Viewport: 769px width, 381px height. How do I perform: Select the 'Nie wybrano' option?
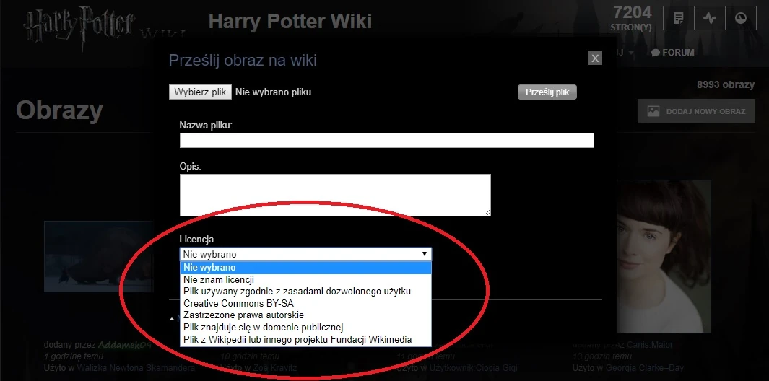[305, 267]
